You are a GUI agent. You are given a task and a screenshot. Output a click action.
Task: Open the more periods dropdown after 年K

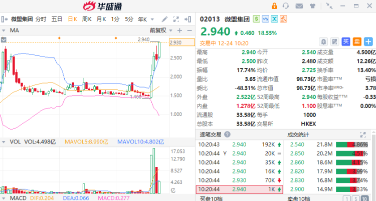[x=152, y=19]
